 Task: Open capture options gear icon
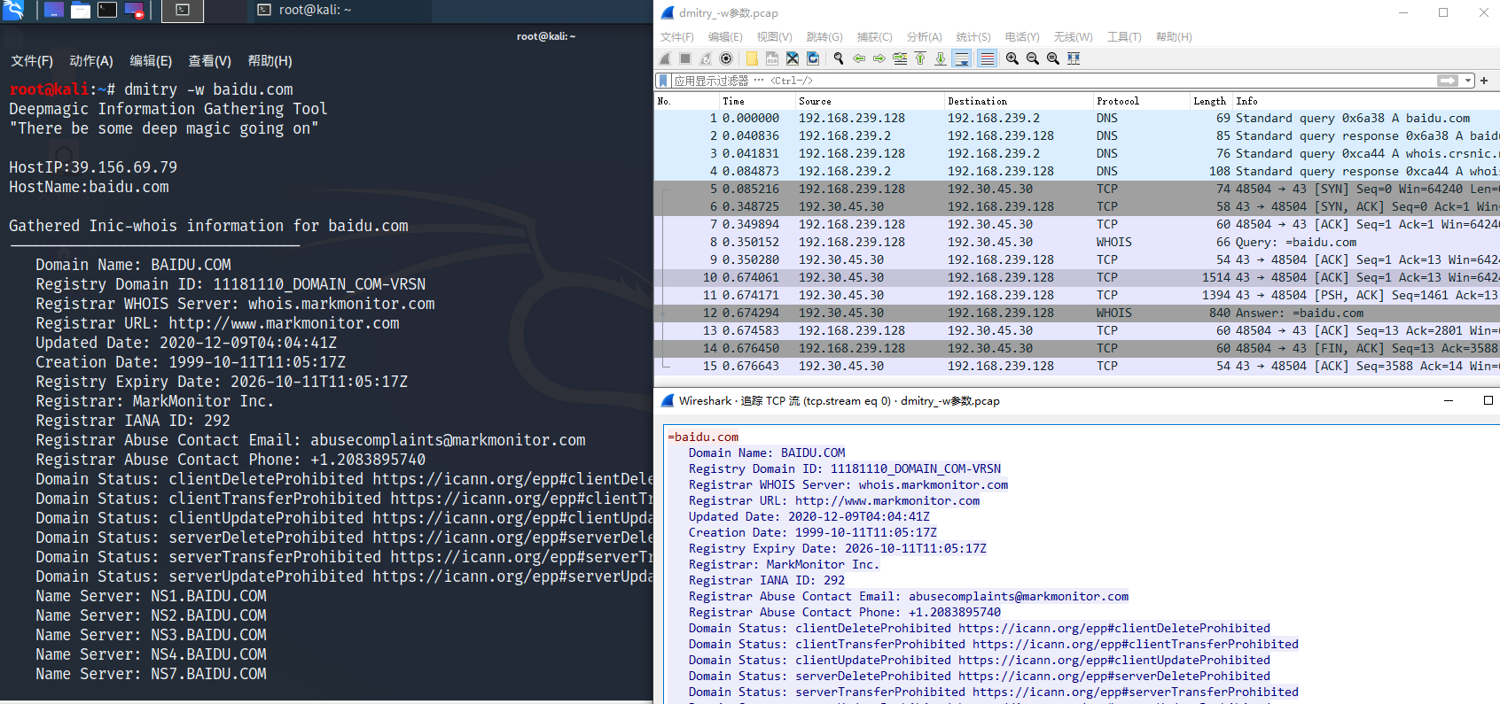click(x=726, y=58)
